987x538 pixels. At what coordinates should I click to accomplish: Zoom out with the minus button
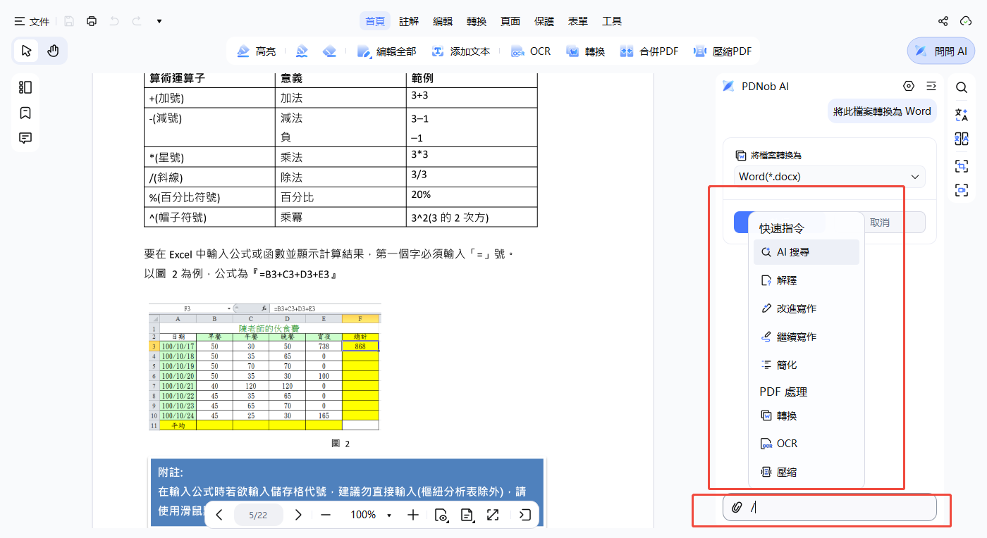(326, 515)
